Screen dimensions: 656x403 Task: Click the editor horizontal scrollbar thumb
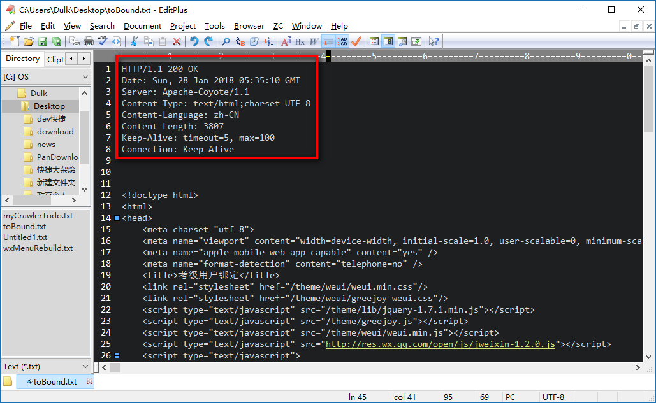115,367
